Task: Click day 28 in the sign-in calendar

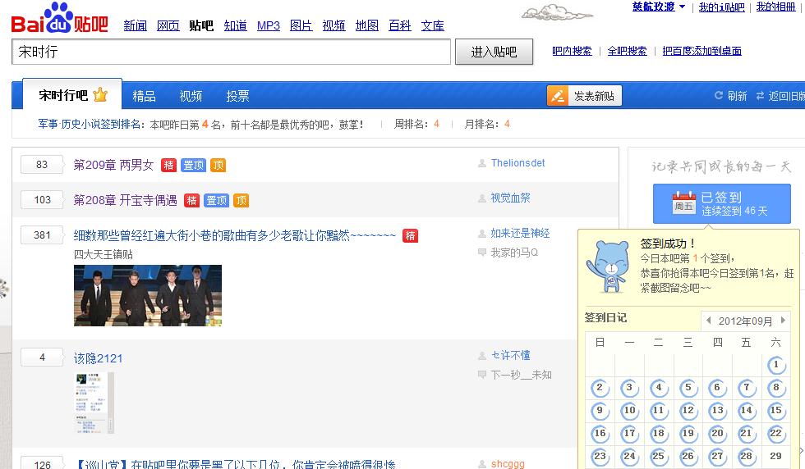Action: pyautogui.click(x=747, y=456)
